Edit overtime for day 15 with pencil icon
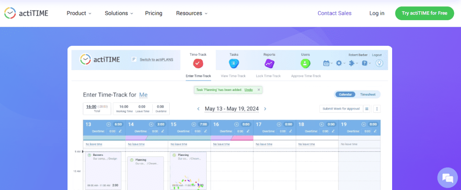 [205, 131]
